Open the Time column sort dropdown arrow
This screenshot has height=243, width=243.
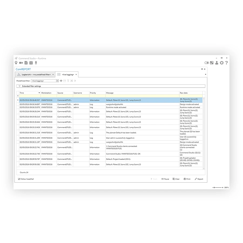(39, 93)
